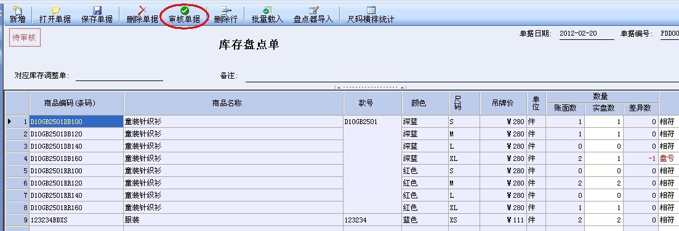This screenshot has height=231, width=679.
Task: Click the 商品名称 column header
Action: [233, 103]
